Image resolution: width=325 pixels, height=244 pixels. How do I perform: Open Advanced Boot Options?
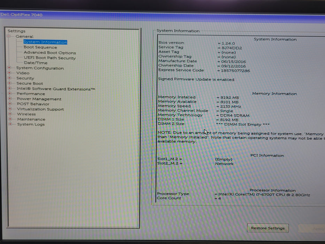click(50, 53)
